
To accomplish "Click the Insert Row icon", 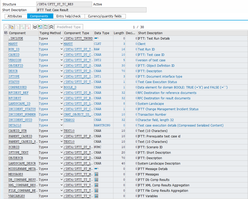I will [23, 27].
